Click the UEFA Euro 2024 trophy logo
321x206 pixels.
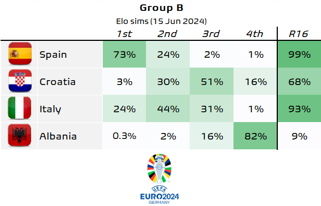pyautogui.click(x=159, y=168)
